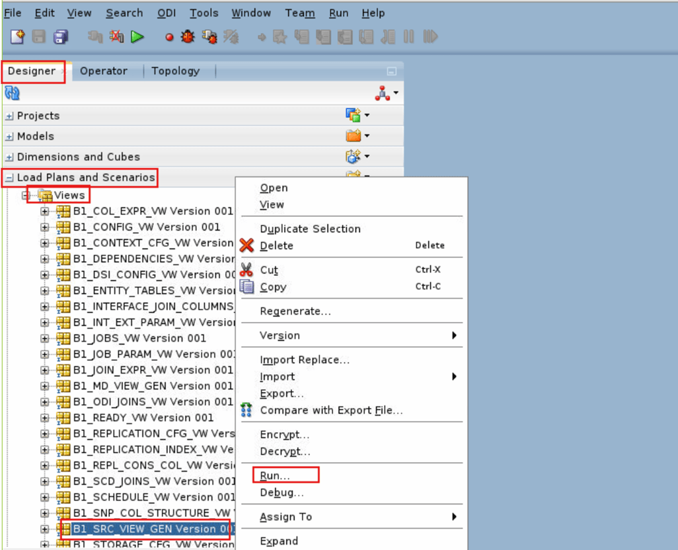Image resolution: width=678 pixels, height=550 pixels.
Task: Click the Compare with Export File icon
Action: click(x=246, y=409)
